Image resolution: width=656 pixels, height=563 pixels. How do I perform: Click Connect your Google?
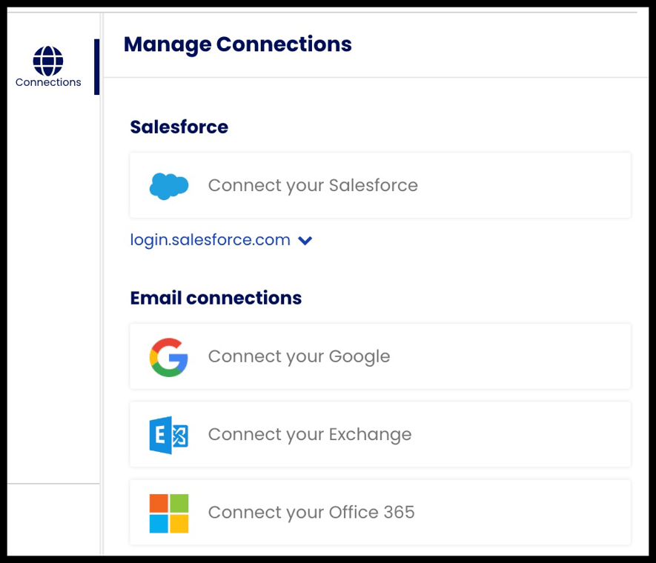[299, 356]
